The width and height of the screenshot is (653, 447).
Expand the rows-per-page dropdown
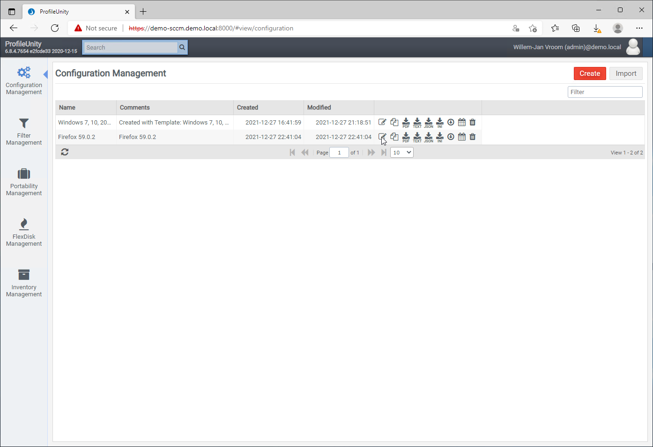tap(401, 152)
